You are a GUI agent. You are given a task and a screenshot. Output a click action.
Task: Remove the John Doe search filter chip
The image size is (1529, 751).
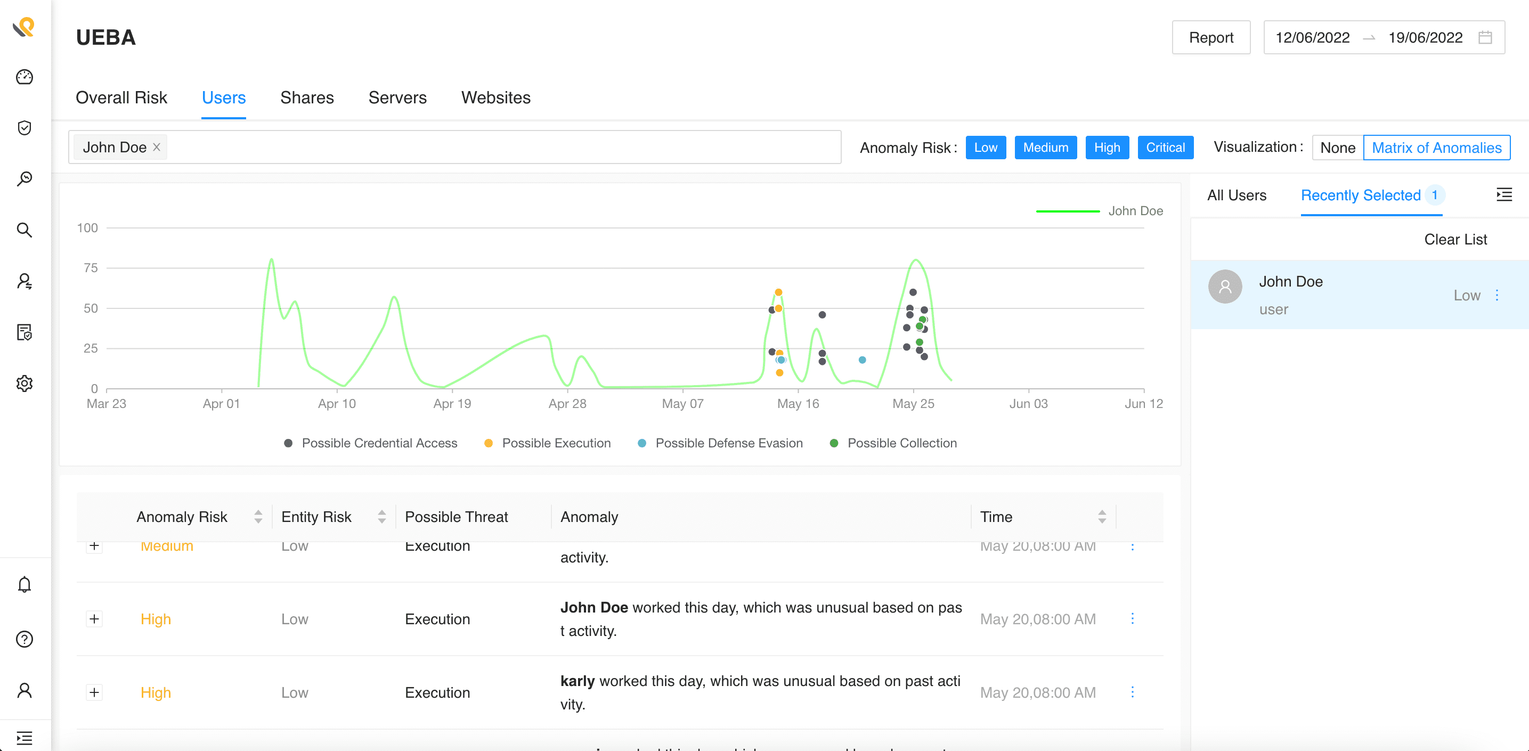click(x=156, y=147)
